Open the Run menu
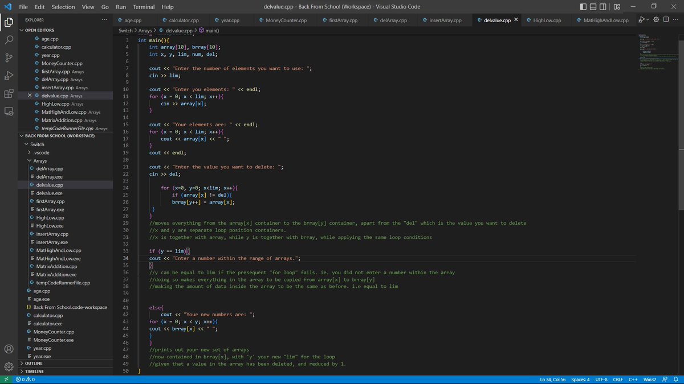The width and height of the screenshot is (684, 384). (121, 7)
